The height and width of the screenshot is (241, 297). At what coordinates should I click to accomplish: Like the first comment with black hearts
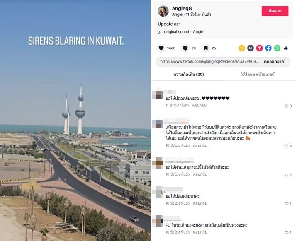(x=286, y=106)
